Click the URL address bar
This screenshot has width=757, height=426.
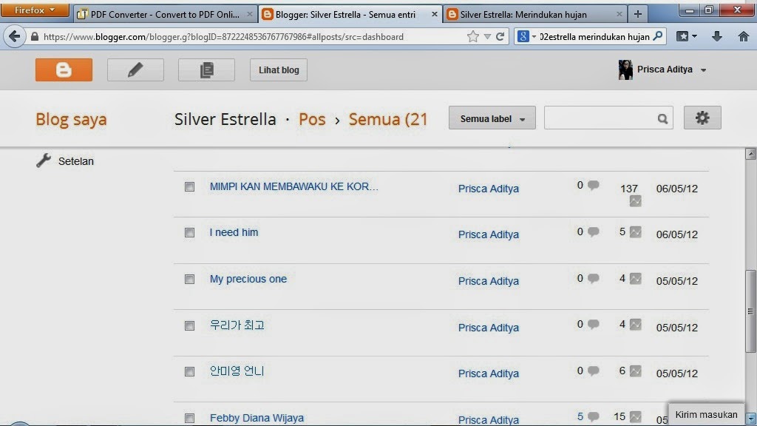tap(246, 37)
